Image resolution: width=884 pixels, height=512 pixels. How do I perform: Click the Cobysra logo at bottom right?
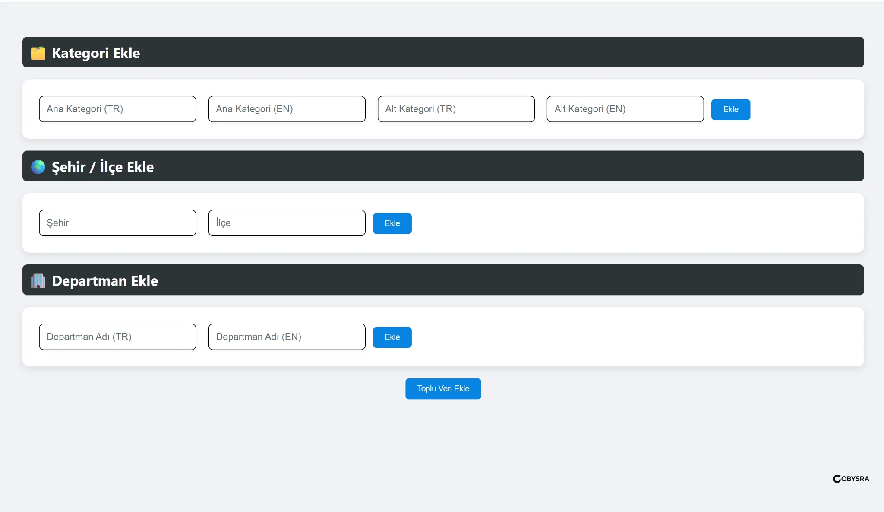point(851,479)
